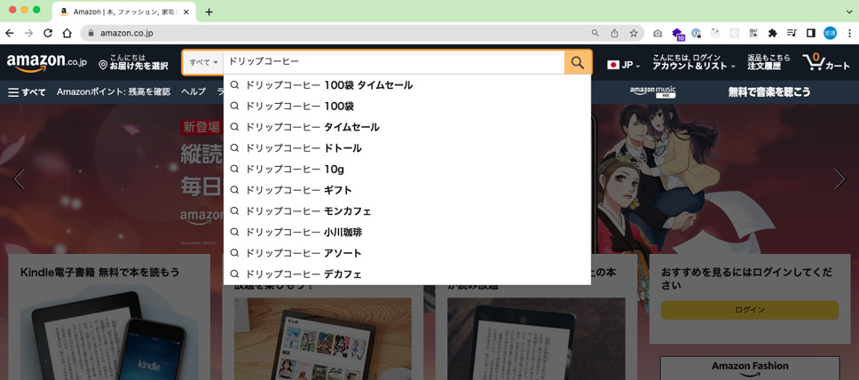
Task: Bookmark this page with star icon
Action: click(634, 33)
